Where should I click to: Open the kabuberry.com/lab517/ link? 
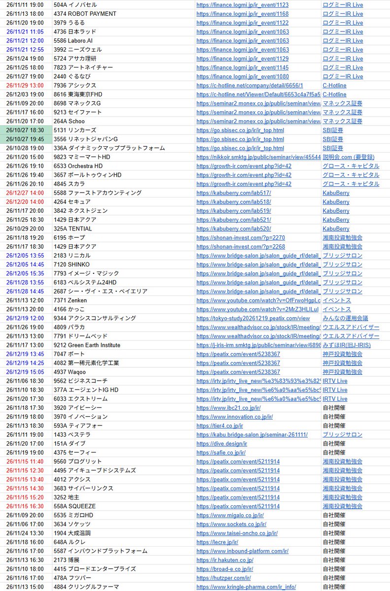[x=233, y=193]
